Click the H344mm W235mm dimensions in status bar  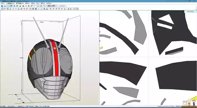[x=163, y=107]
